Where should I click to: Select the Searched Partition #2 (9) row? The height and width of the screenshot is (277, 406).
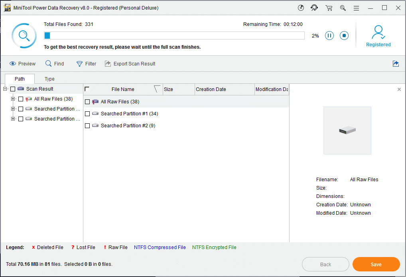click(186, 125)
